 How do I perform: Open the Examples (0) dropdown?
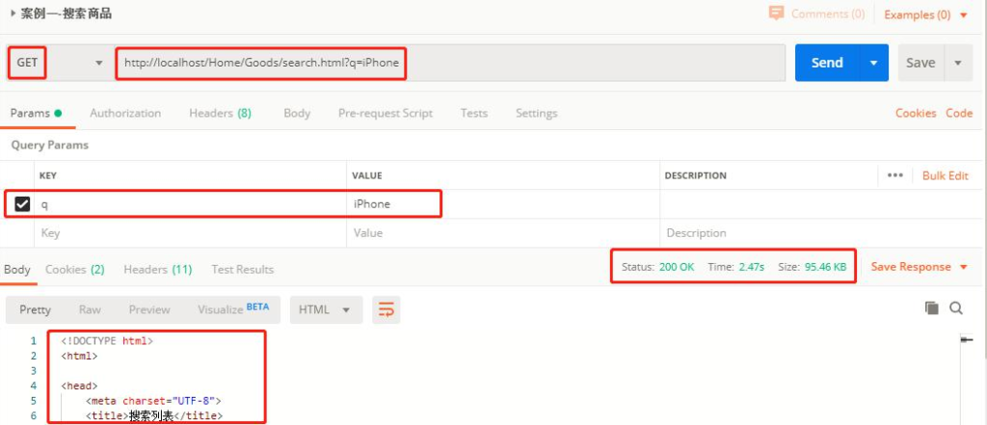[x=926, y=14]
